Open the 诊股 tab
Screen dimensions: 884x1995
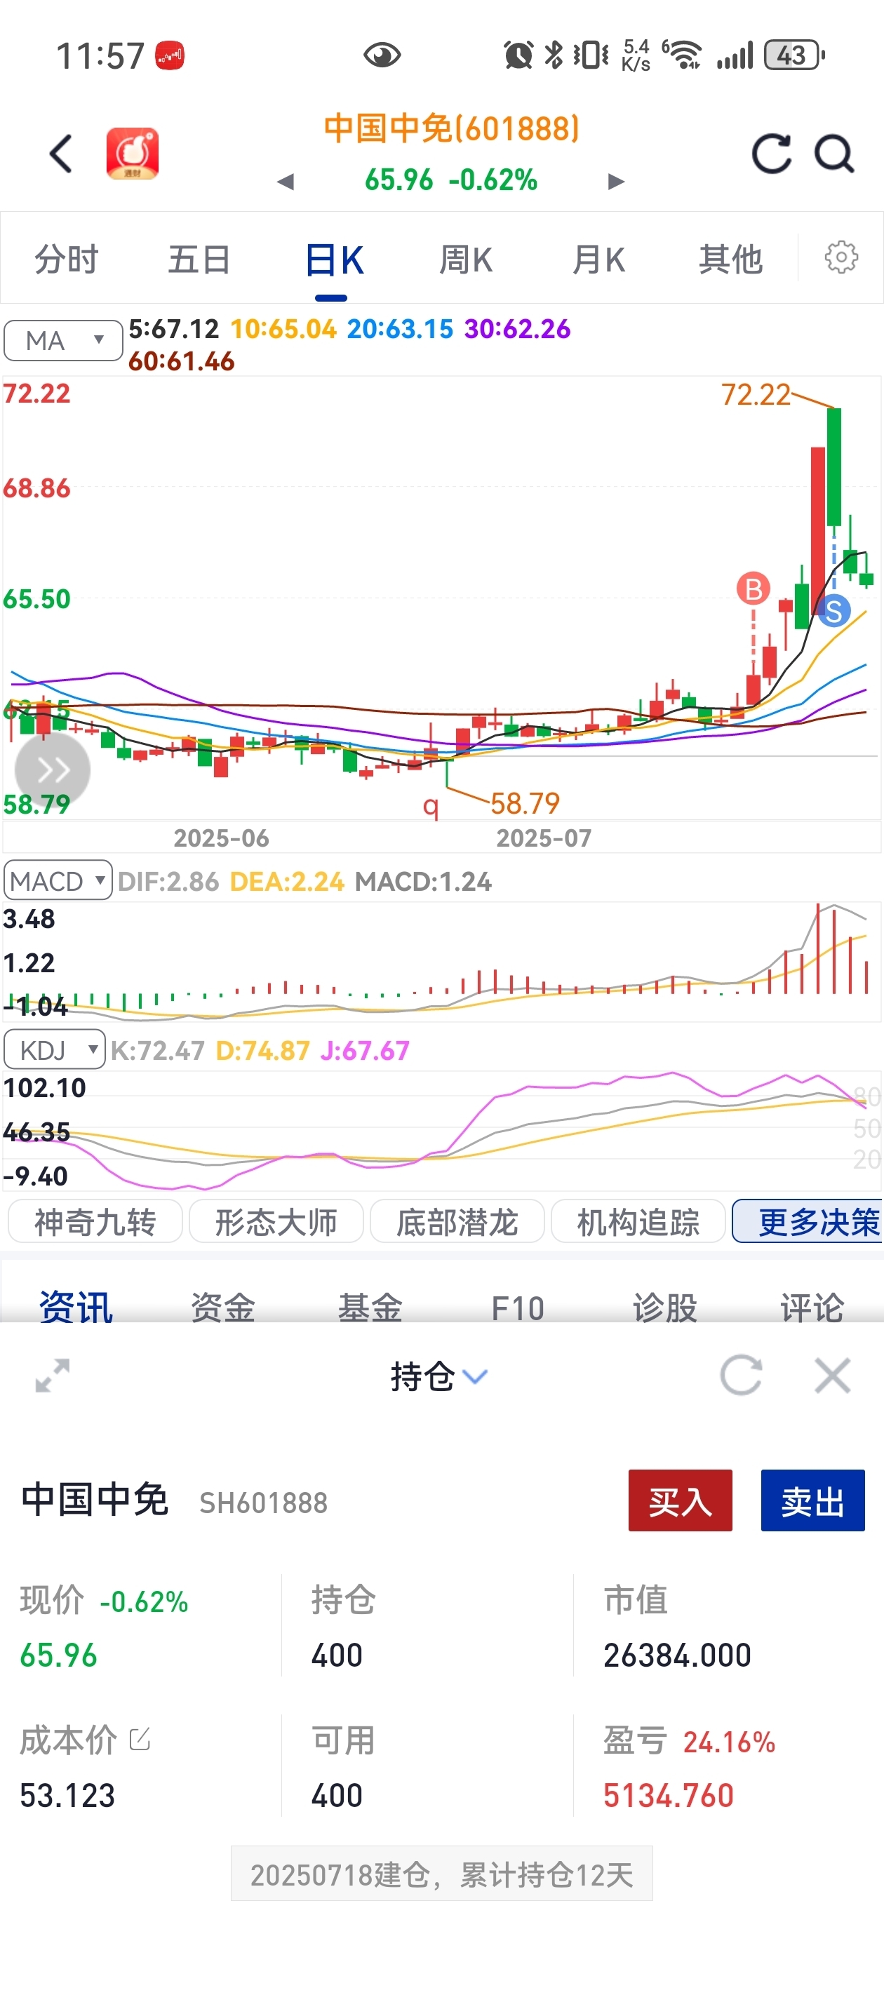(x=664, y=1308)
